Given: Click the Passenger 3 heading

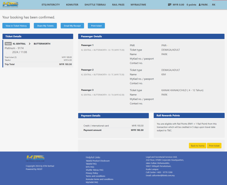Looking at the screenshot, I should pos(87,90).
